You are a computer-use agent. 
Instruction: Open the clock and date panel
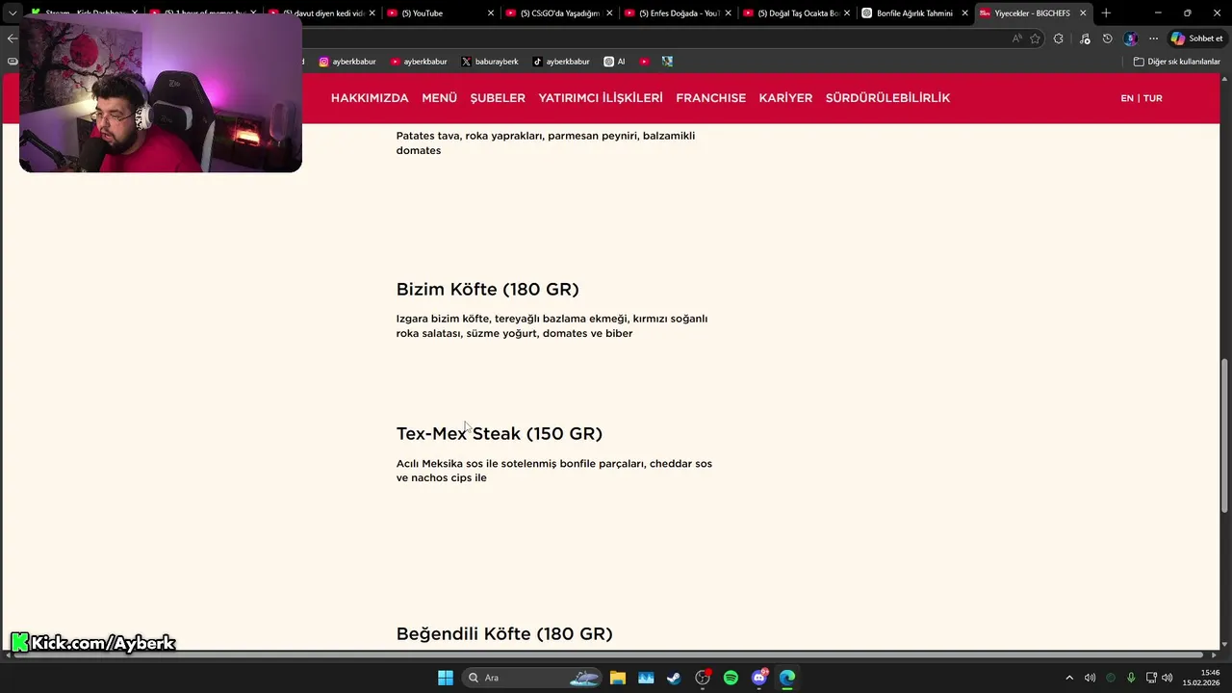click(x=1201, y=678)
